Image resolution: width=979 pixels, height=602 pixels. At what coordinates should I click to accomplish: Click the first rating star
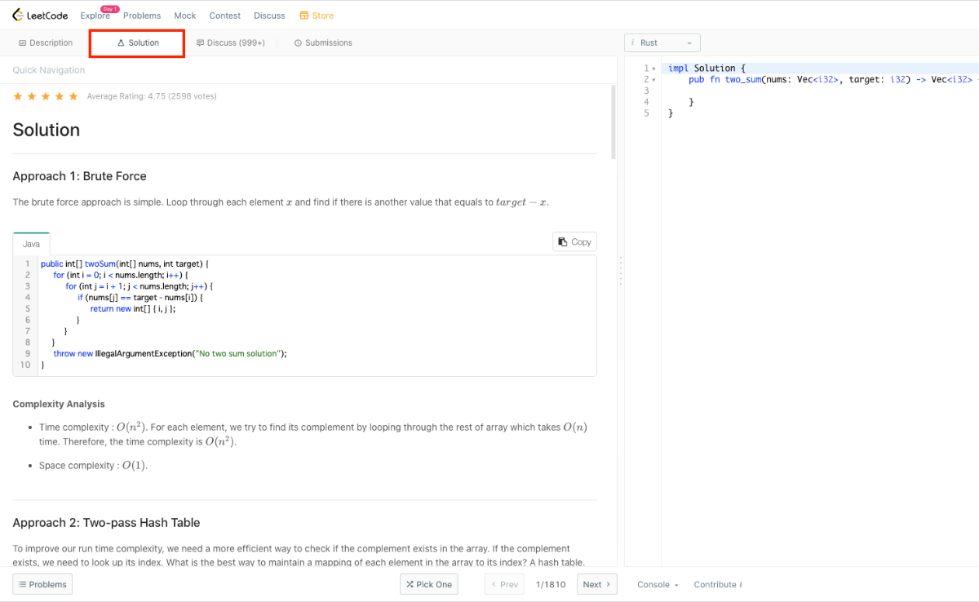pos(18,96)
